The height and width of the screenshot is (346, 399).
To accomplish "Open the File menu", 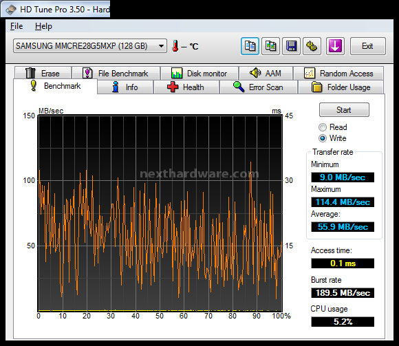I will point(17,26).
